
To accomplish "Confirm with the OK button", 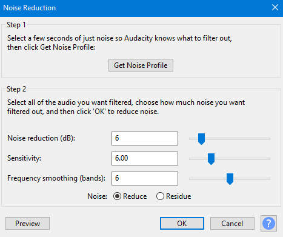I will tap(182, 224).
